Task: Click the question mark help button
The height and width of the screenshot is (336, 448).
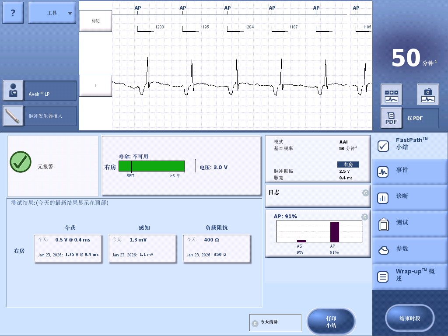Action: [13, 13]
